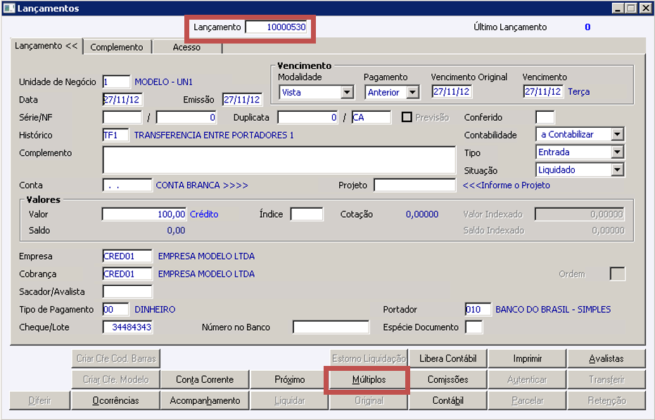The height and width of the screenshot is (420, 655).
Task: Click the Contábil button
Action: point(447,400)
